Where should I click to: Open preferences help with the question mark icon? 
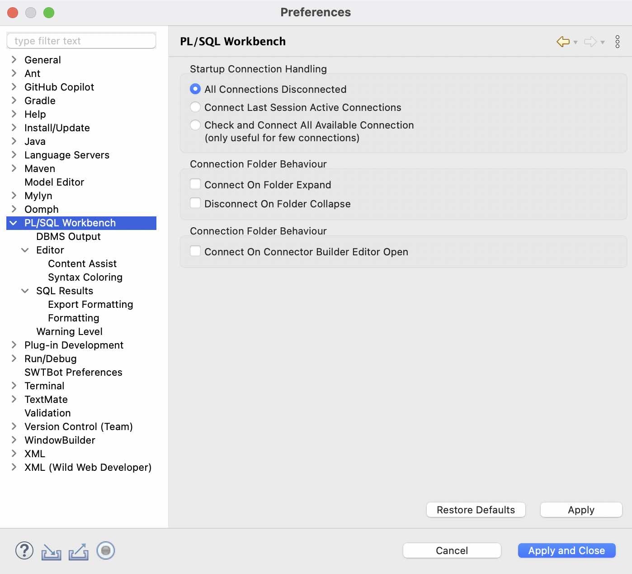click(x=24, y=550)
